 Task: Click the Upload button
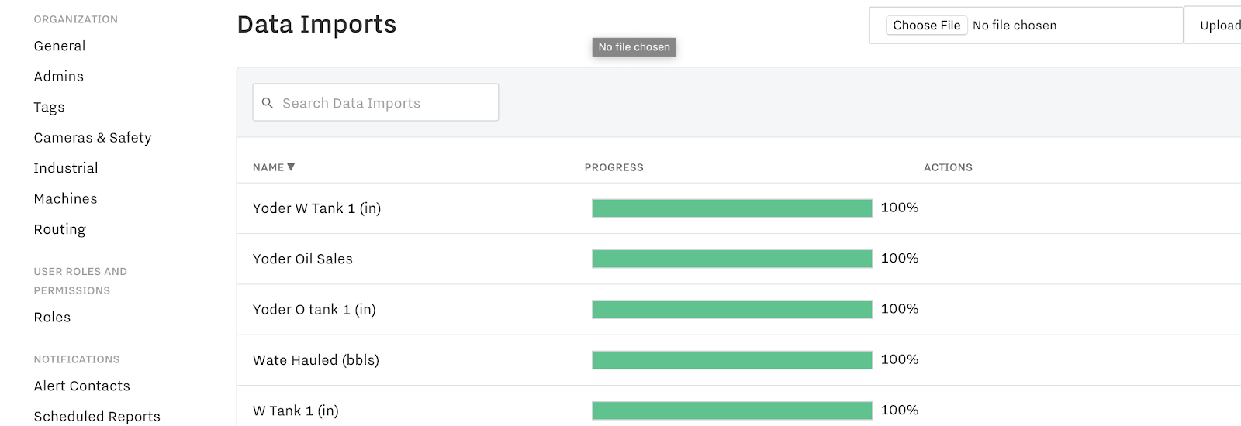1219,26
